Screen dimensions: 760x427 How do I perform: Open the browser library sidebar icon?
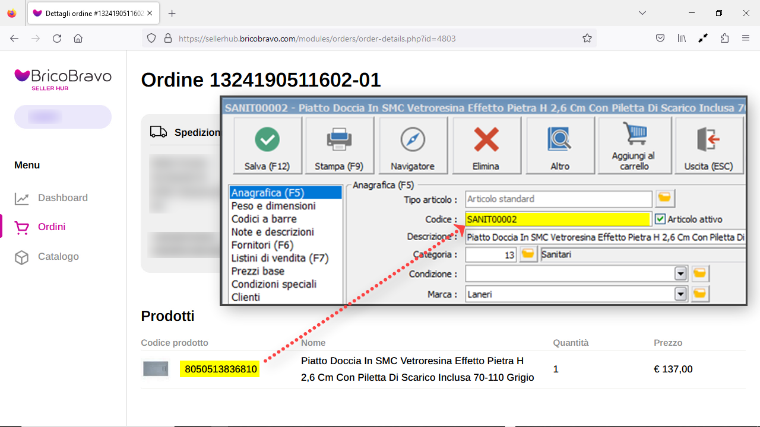tap(682, 39)
